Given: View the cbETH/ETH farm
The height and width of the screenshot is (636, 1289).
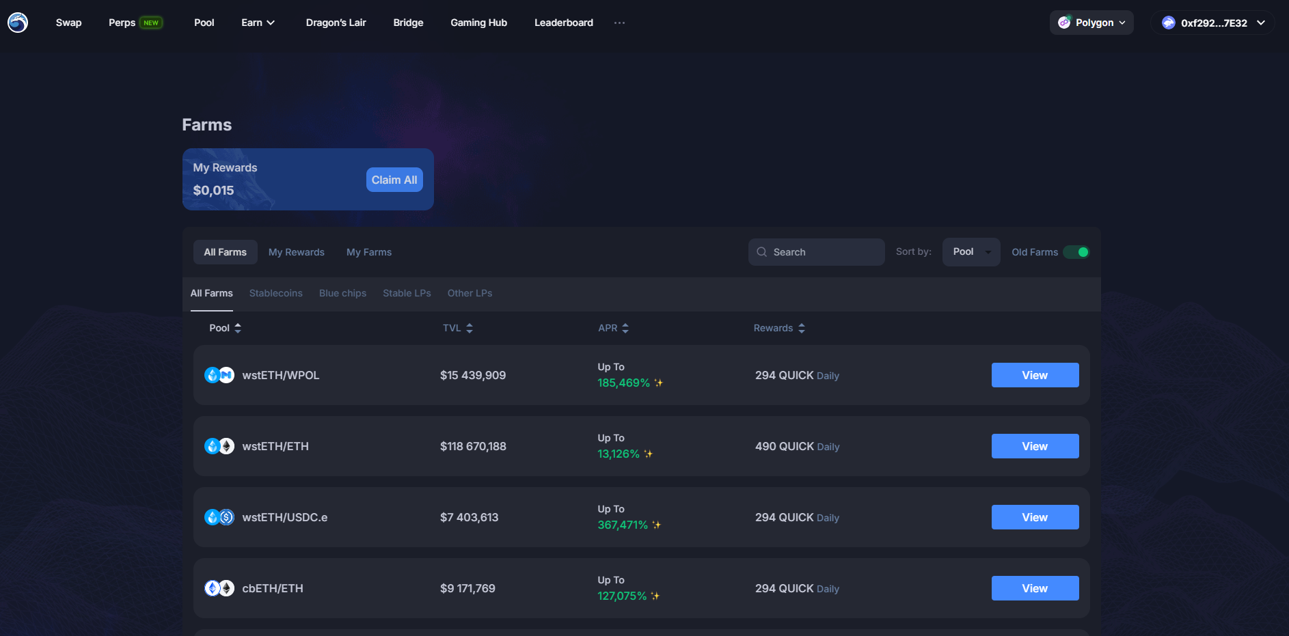Looking at the screenshot, I should [1035, 588].
